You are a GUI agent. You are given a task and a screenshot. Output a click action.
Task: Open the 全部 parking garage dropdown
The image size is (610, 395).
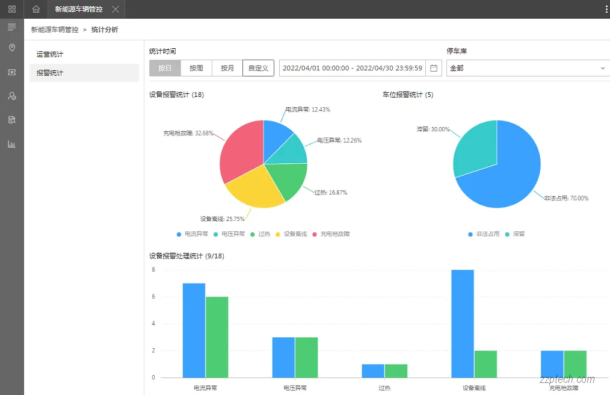(x=528, y=68)
